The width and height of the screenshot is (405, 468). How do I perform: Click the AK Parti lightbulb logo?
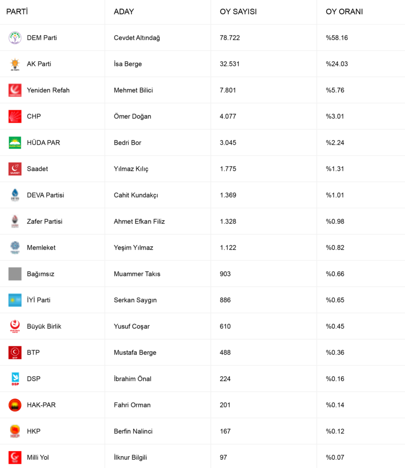pos(15,64)
